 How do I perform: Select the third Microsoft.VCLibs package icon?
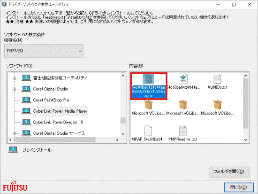[218, 105]
